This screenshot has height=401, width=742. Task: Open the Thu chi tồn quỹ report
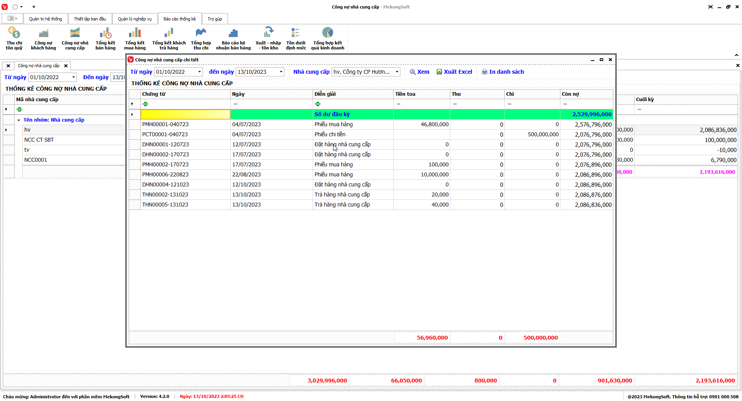tap(14, 38)
